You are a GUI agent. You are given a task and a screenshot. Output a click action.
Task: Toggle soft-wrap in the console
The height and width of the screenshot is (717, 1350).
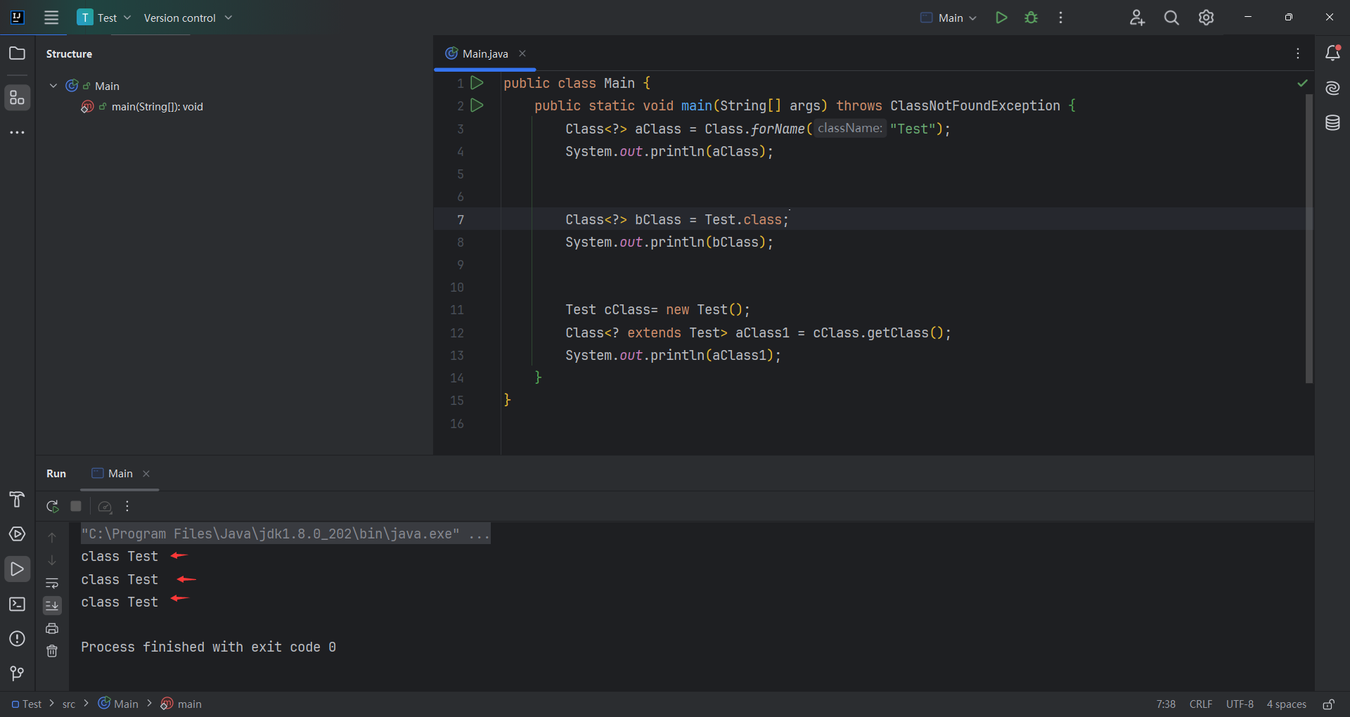tap(52, 583)
